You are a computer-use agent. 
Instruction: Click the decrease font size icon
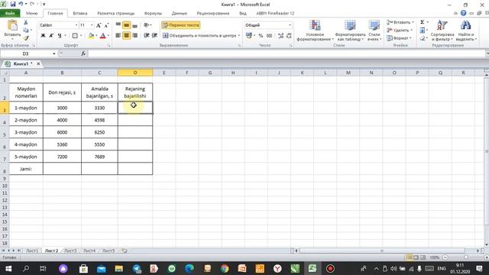106,25
